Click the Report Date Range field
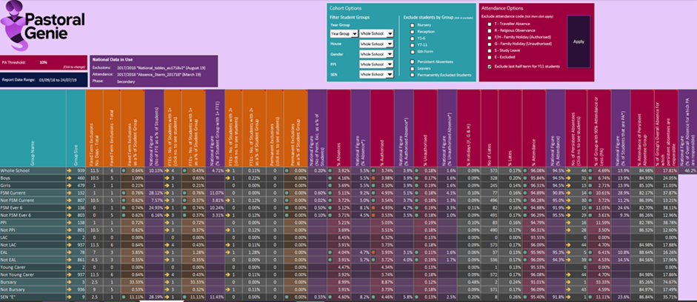 click(43, 78)
